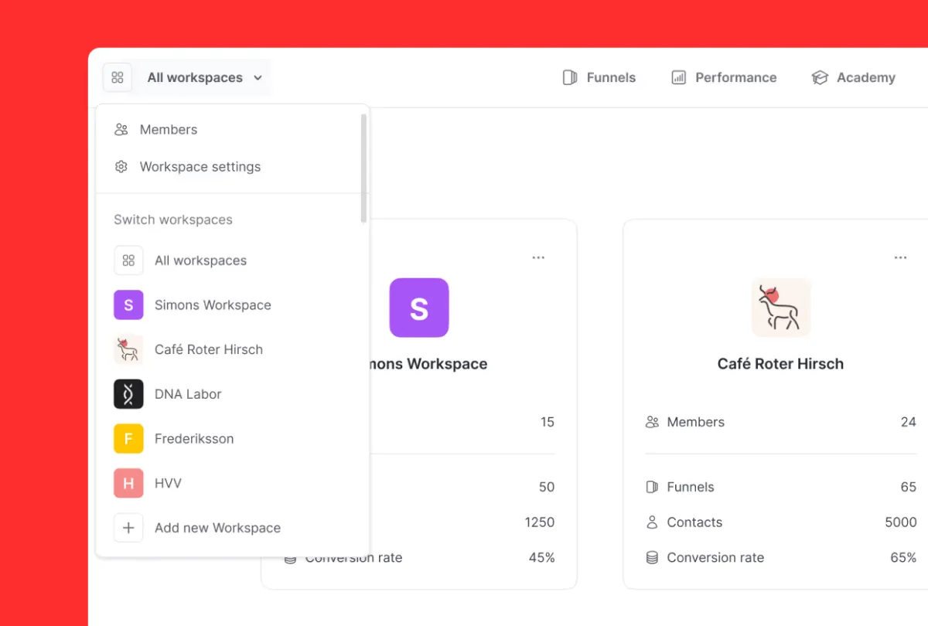This screenshot has width=928, height=626.
Task: Click the large purple S workspace logo
Action: point(419,308)
